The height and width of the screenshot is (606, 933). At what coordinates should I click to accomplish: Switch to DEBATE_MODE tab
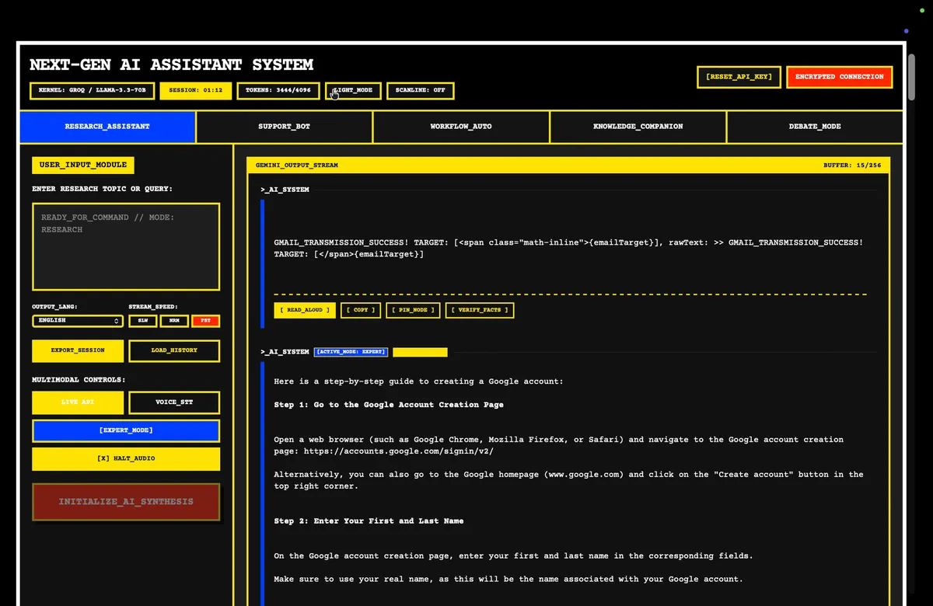(815, 127)
